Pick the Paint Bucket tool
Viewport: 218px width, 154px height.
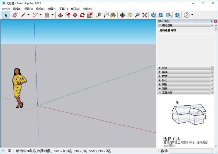113,15
